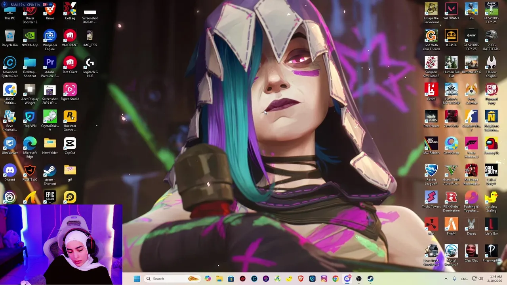The width and height of the screenshot is (507, 285).
Task: Open Human Fall Flat
Action: (x=451, y=67)
